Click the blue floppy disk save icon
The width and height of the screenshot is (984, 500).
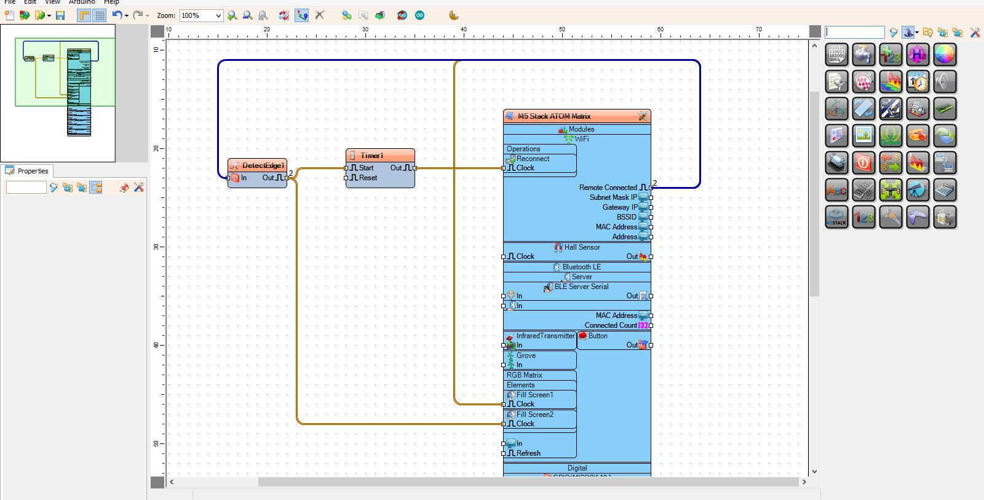pyautogui.click(x=60, y=15)
